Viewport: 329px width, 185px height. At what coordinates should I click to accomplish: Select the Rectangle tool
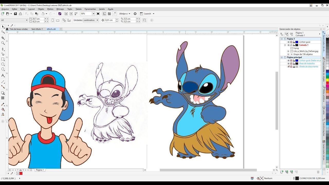pyautogui.click(x=3, y=59)
